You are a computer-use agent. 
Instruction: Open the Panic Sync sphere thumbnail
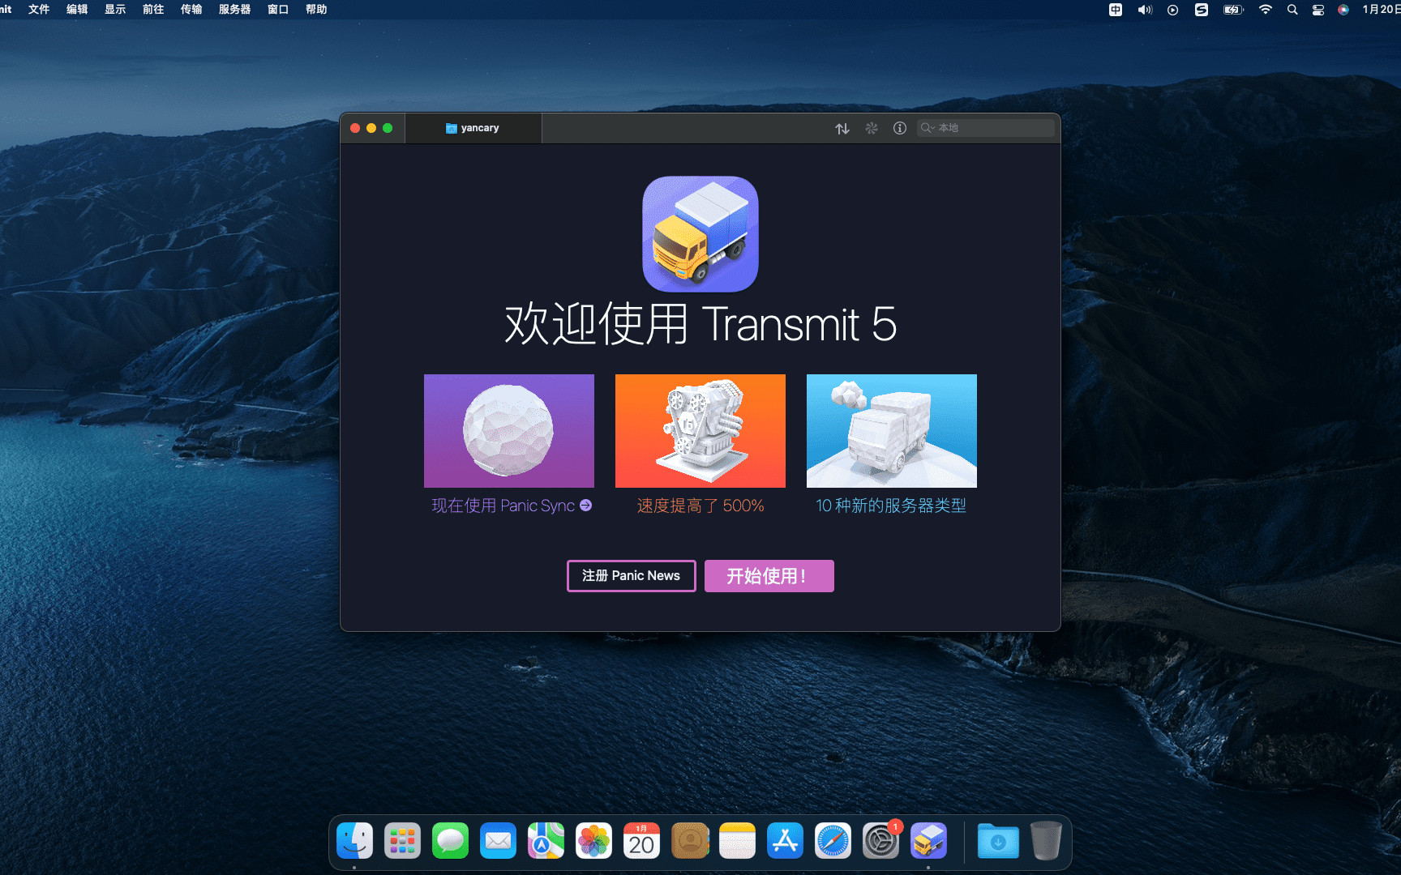click(509, 431)
